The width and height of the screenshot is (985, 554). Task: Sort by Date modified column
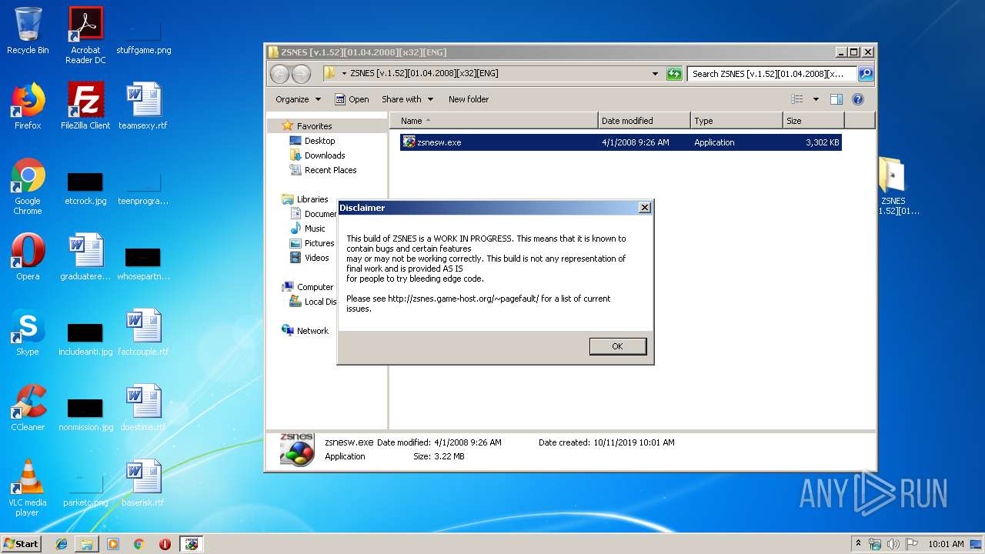(644, 121)
